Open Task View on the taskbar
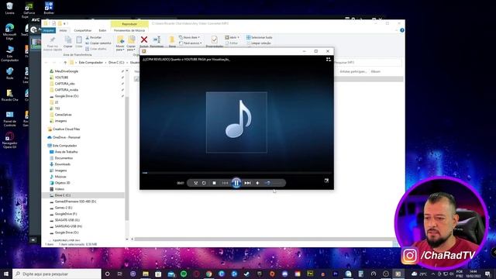The width and height of the screenshot is (496, 279). [x=120, y=274]
